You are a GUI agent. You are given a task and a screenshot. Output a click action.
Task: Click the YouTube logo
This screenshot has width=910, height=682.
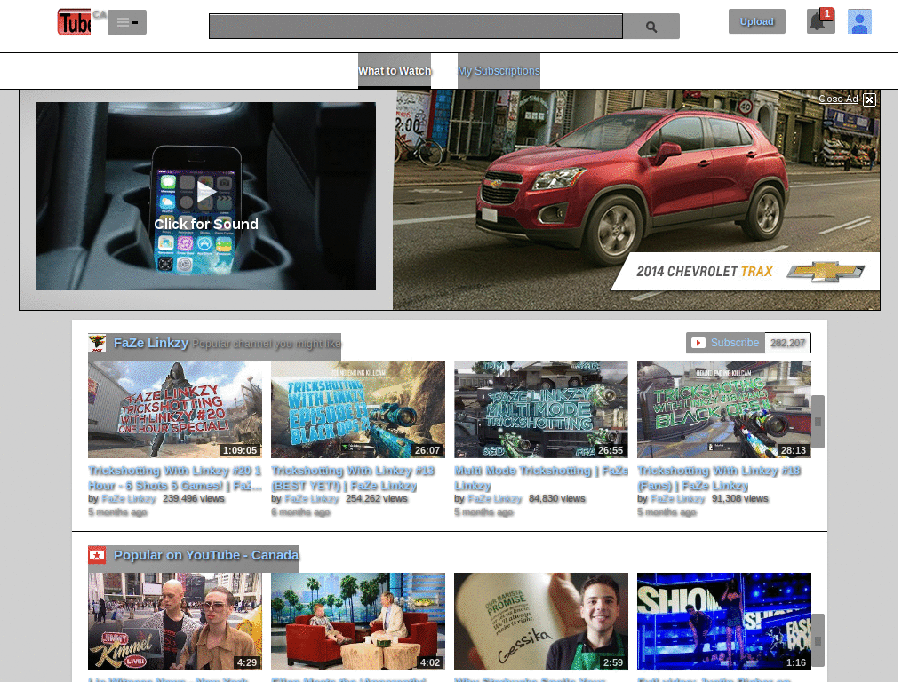(75, 22)
